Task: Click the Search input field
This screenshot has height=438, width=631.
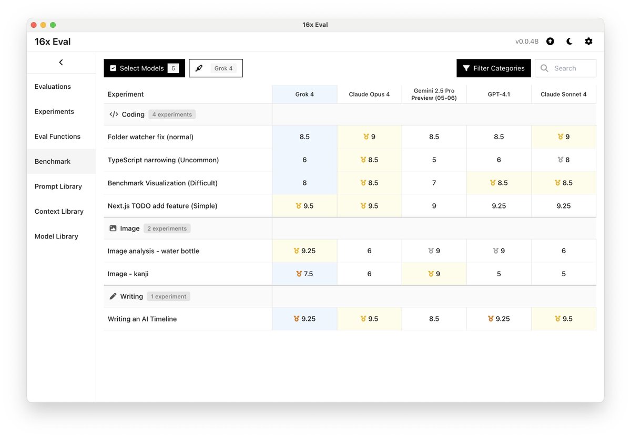Action: pos(566,68)
